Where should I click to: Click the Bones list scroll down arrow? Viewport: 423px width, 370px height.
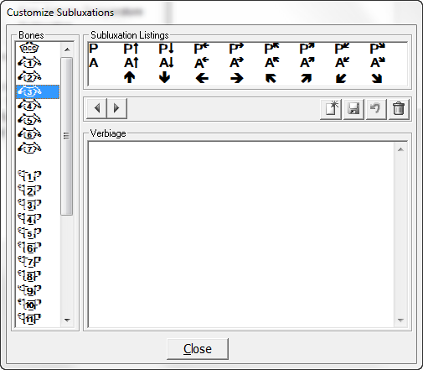click(x=67, y=320)
